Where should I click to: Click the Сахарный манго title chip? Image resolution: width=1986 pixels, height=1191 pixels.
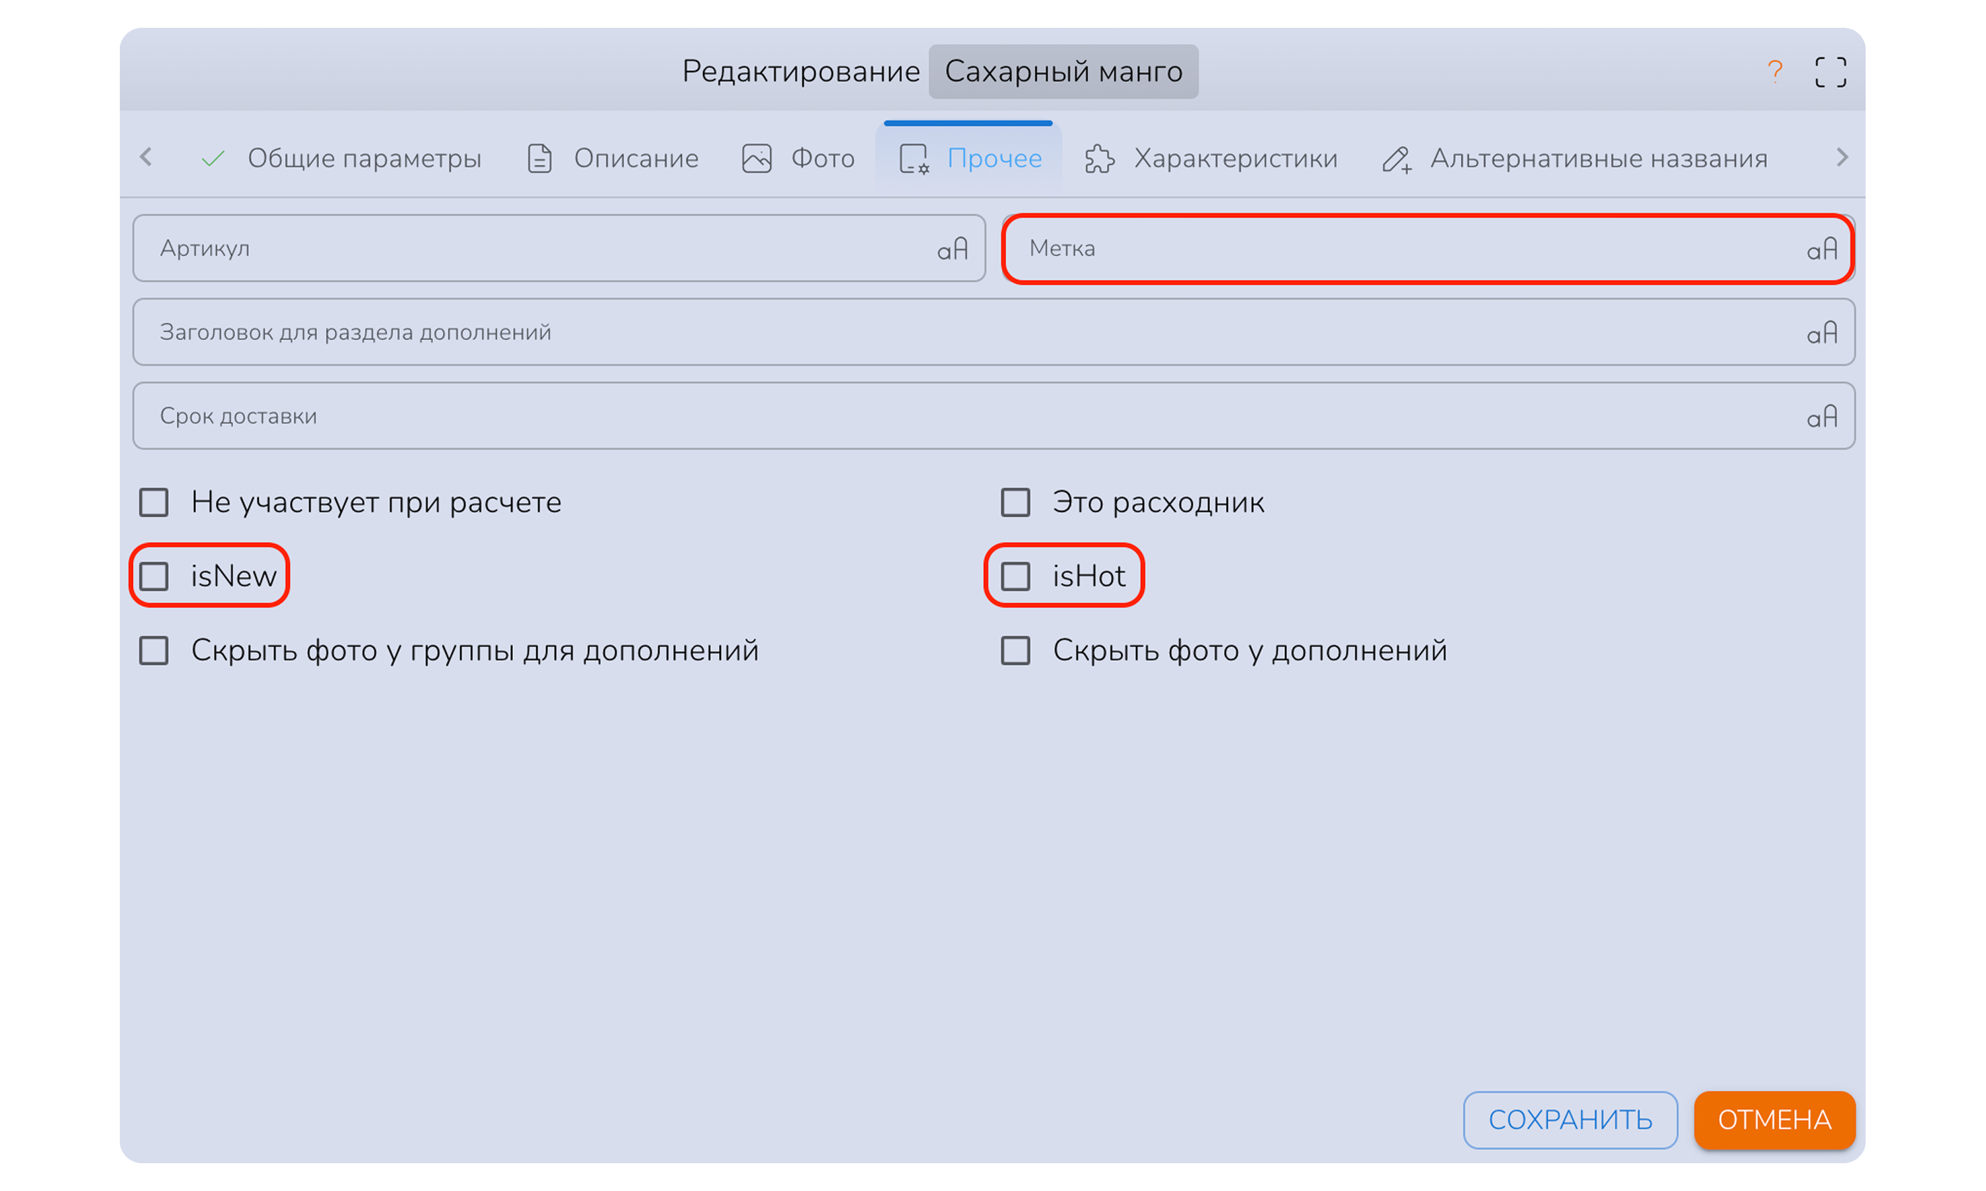[x=1064, y=71]
